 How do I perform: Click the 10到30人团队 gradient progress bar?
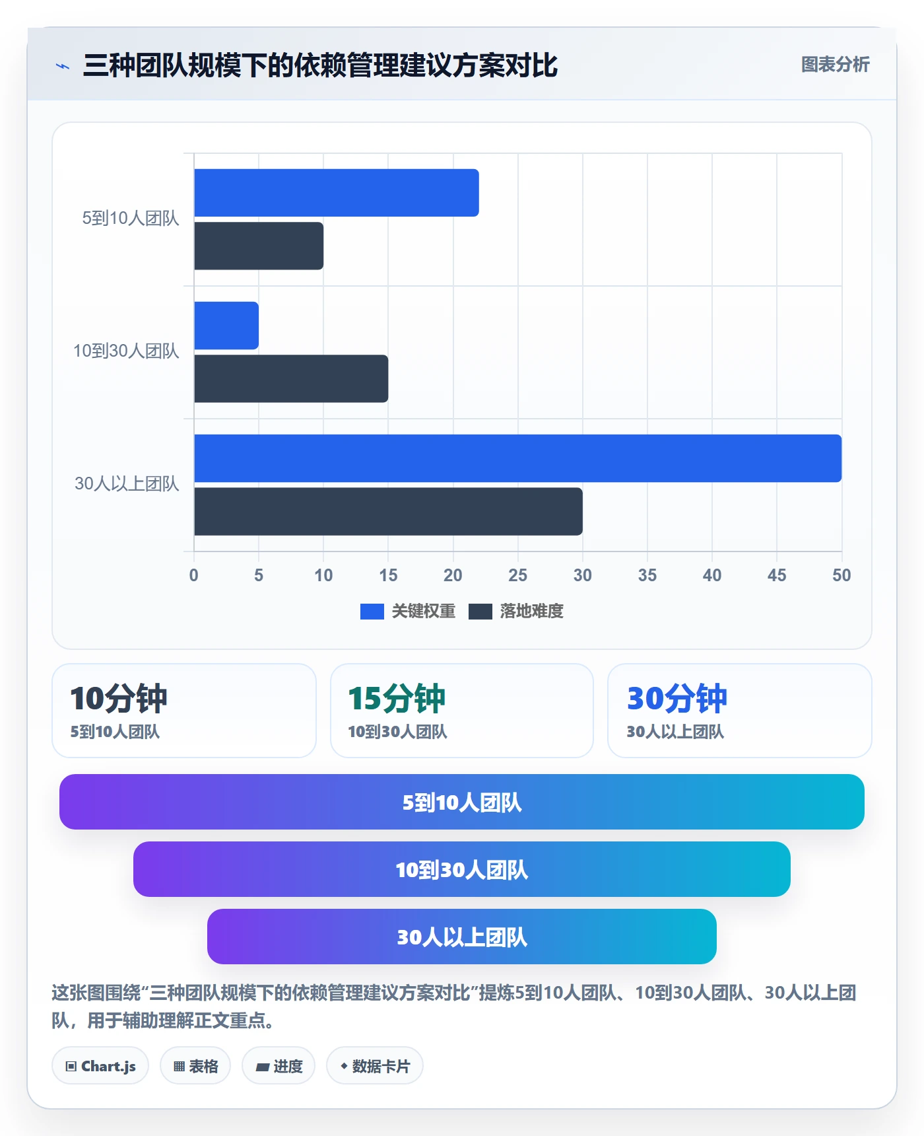pos(462,869)
